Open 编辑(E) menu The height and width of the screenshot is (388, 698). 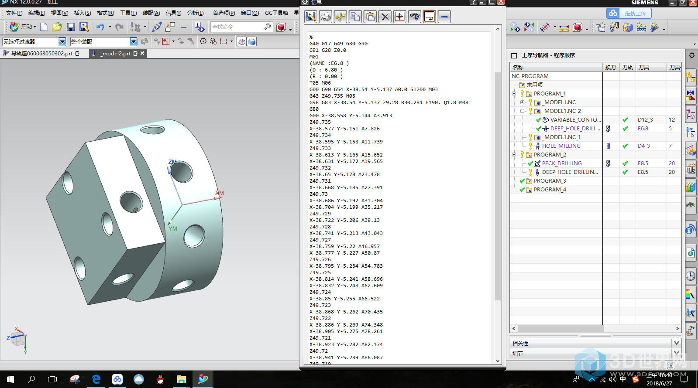pos(37,13)
